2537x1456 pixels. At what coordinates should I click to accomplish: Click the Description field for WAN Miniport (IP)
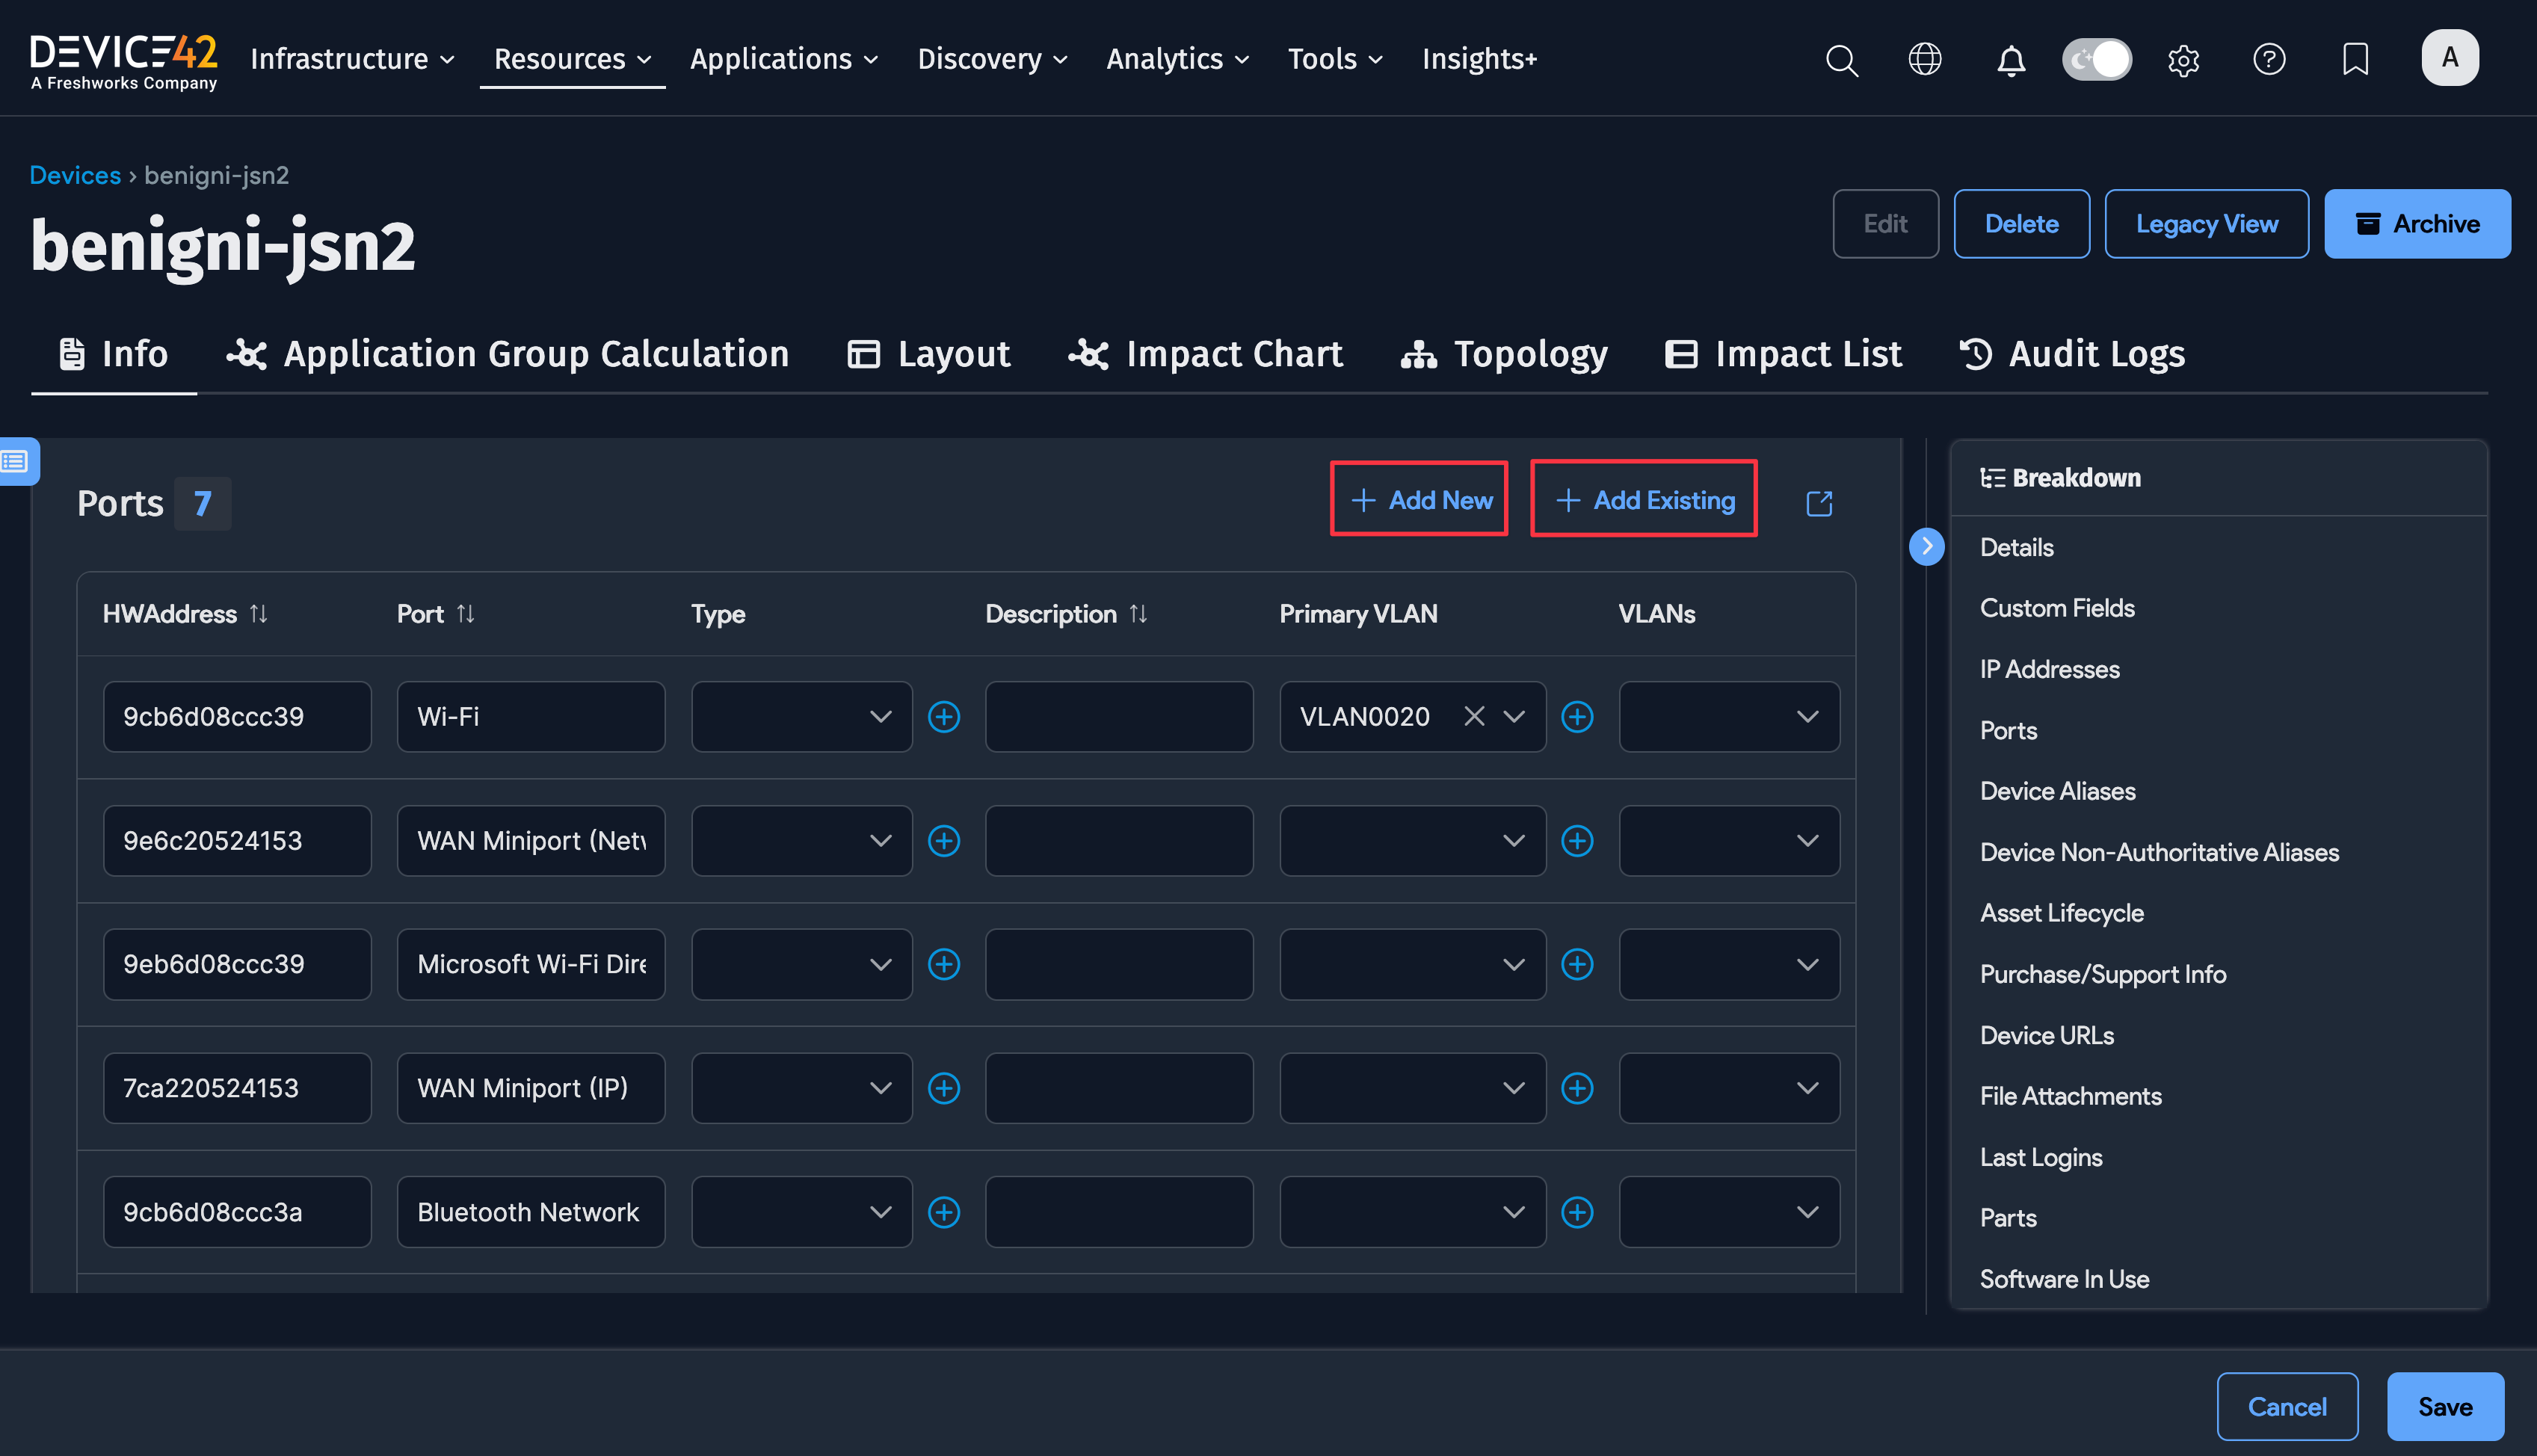[x=1118, y=1088]
